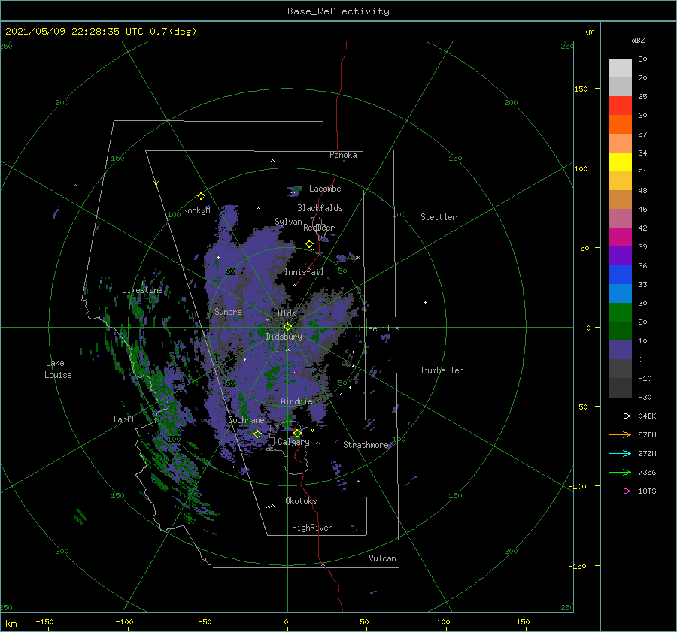
Task: Pick the bright green 20-30 dBZ swatch
Action: (x=620, y=313)
